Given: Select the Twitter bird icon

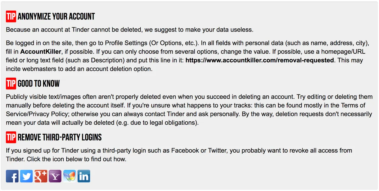Looking at the screenshot, I should (26, 176).
